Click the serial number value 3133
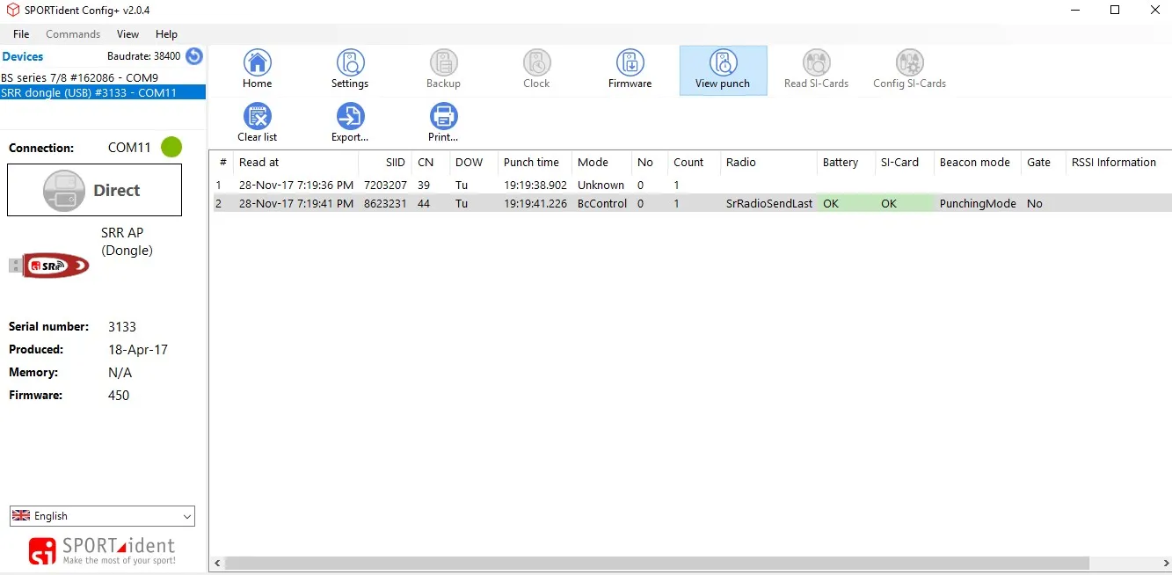 (122, 326)
